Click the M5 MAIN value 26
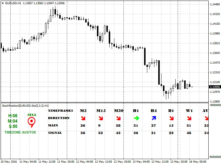Screen dimensions: 221x165 pos(83,126)
